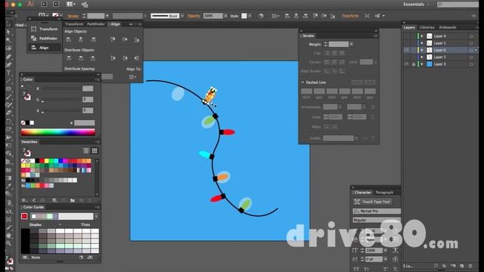Open the Essentials workspace dropdown
Screen dimensions: 484x272
click(416, 5)
